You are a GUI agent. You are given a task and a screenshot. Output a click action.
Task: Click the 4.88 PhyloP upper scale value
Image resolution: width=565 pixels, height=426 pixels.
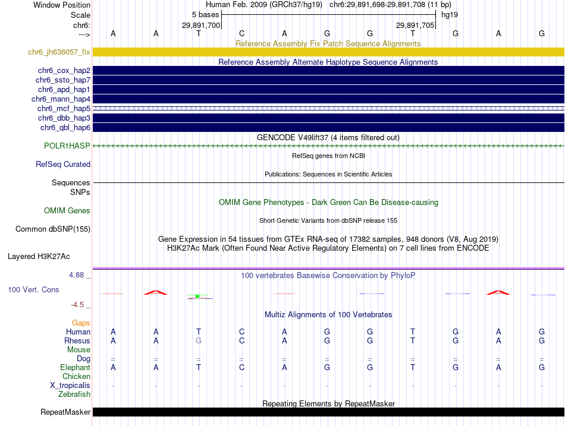pos(76,275)
